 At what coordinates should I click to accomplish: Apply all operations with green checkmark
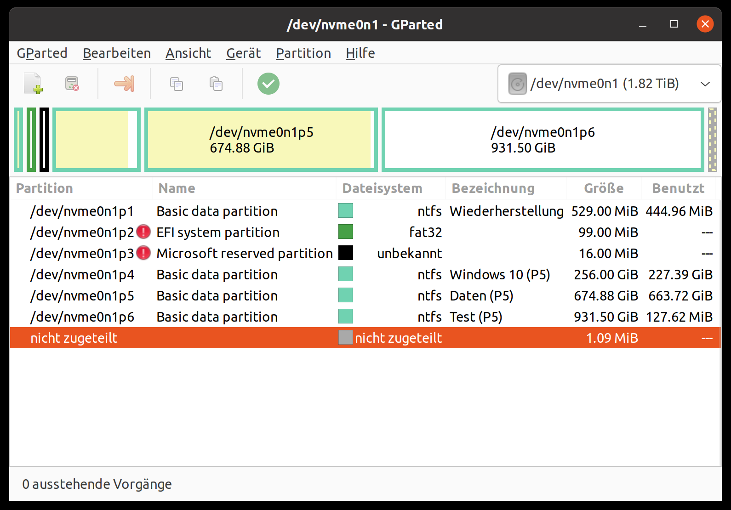click(268, 84)
